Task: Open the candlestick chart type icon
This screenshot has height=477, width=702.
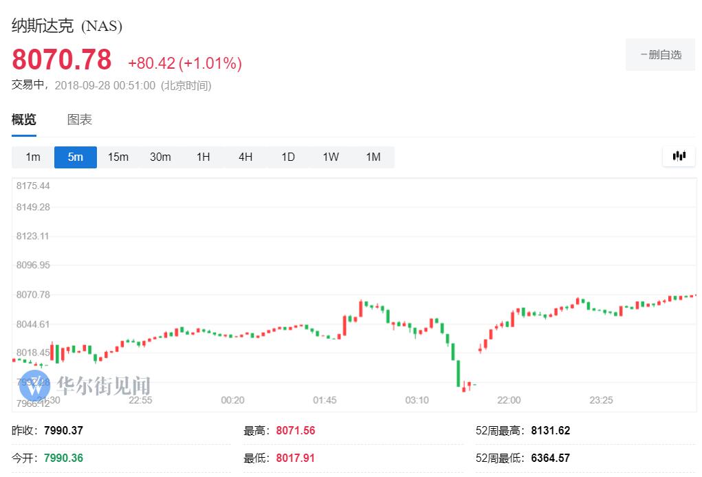Action: [679, 156]
